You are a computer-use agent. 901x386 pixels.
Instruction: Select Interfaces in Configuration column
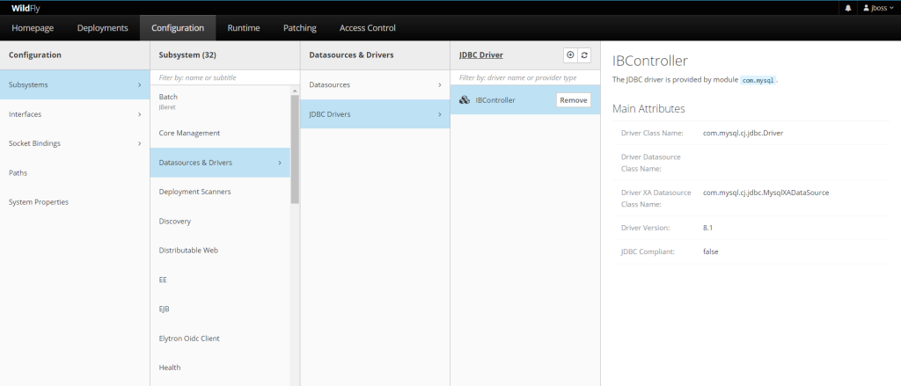[75, 114]
